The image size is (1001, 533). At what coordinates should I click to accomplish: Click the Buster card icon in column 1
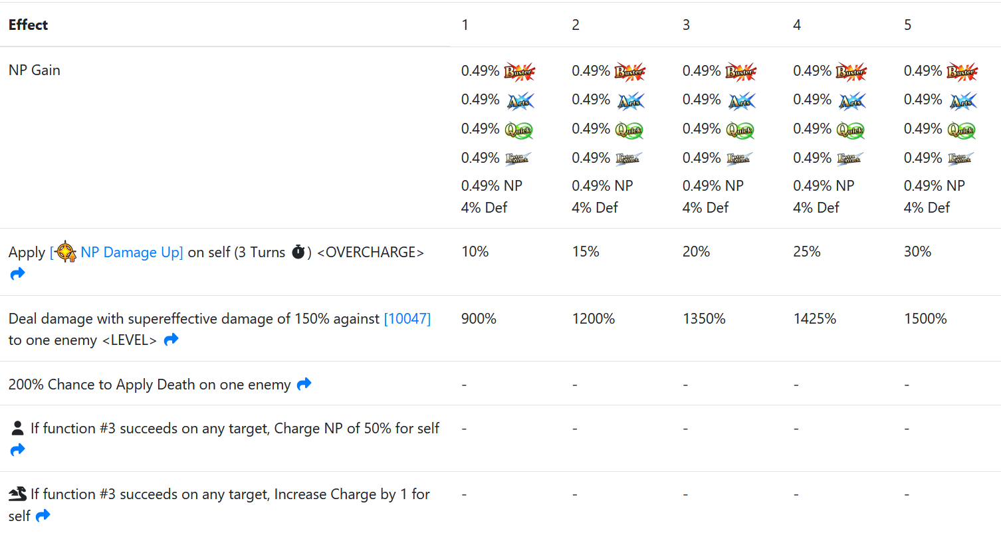(x=519, y=71)
